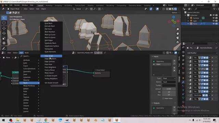The image size is (219, 123).
Task: Switch perspective/orthographic grid icon in viewport
Action: (178, 42)
